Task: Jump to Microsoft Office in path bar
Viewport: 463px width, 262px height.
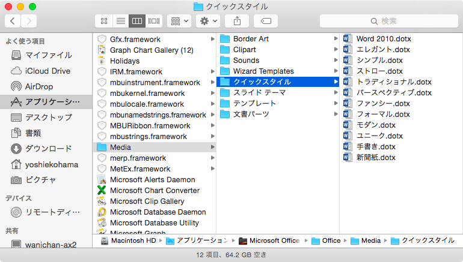Action: point(269,241)
